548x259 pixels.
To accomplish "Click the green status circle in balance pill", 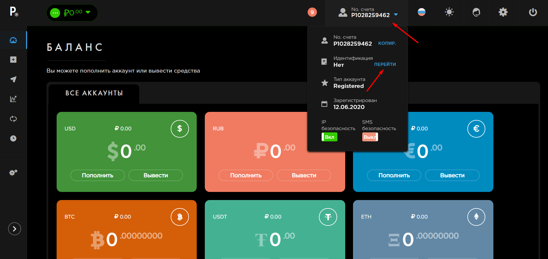I will pyautogui.click(x=55, y=13).
